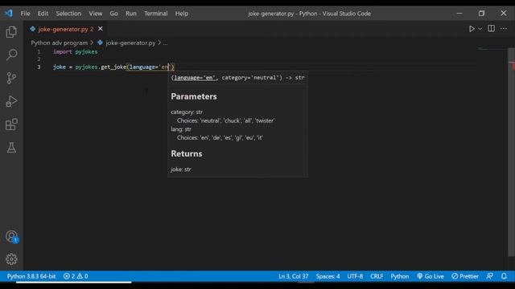Open the notifications bell
515x289 pixels.
point(504,276)
